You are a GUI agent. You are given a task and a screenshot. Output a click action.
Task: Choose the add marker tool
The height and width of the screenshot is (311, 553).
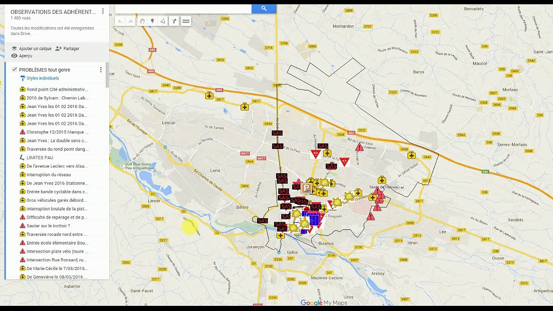[x=152, y=21]
